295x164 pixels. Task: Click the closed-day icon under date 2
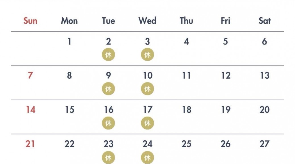[x=108, y=55]
